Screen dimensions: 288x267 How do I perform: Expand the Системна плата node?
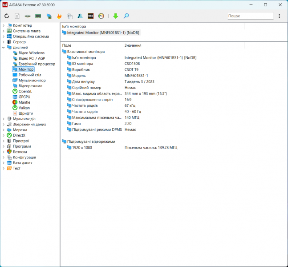(4, 31)
